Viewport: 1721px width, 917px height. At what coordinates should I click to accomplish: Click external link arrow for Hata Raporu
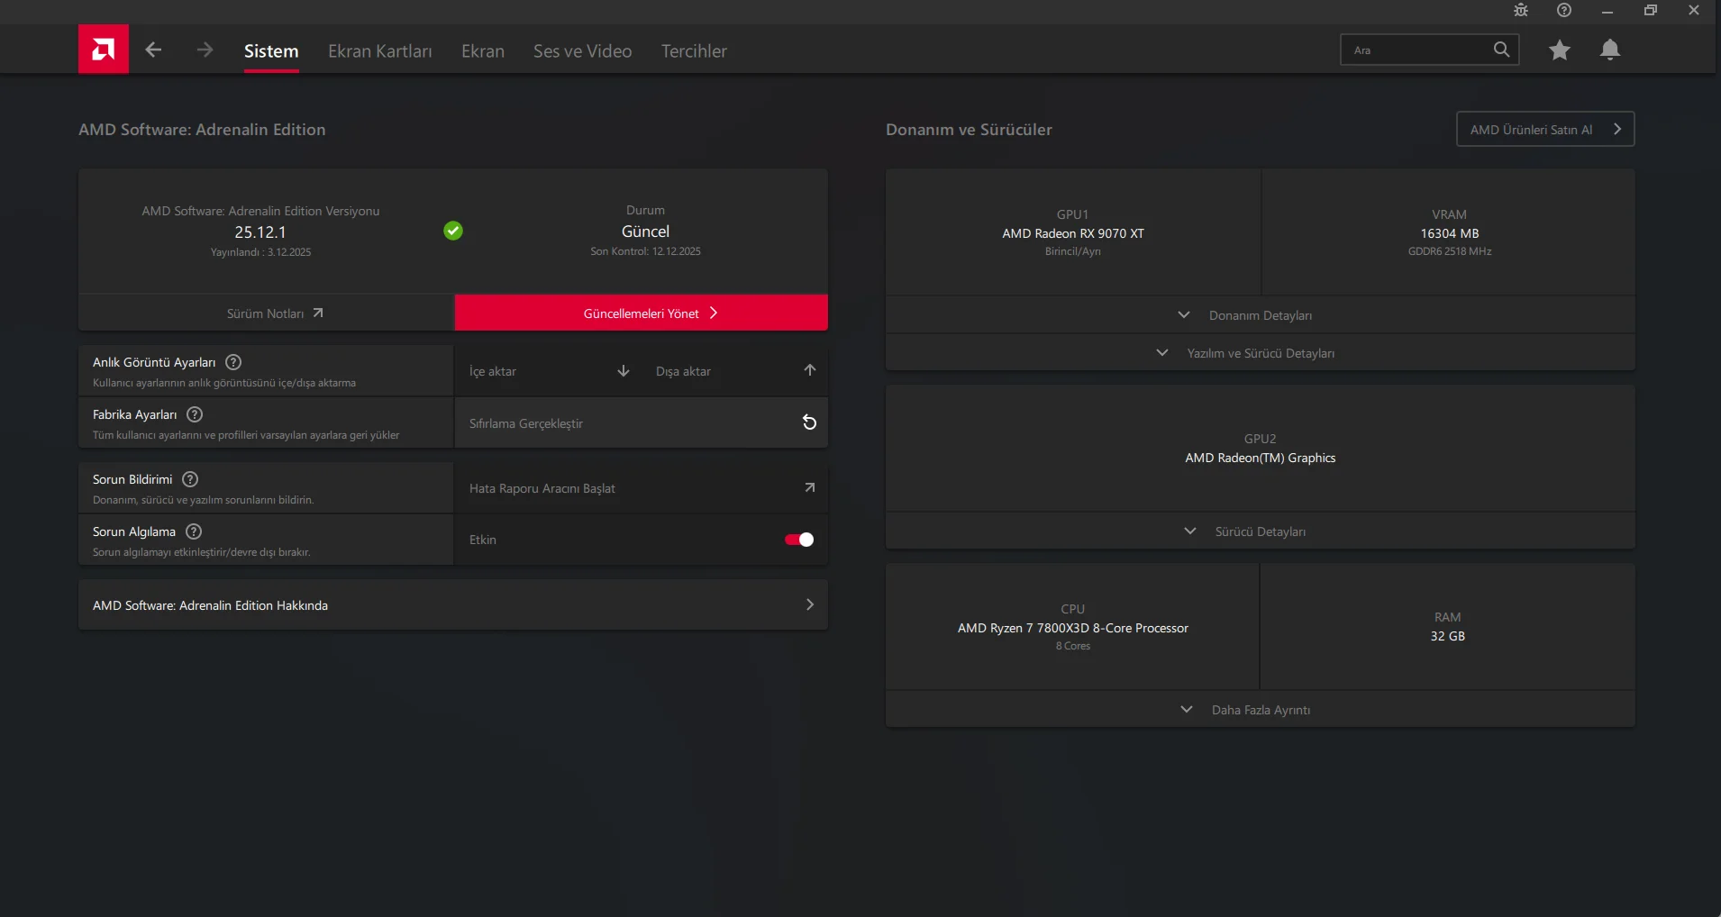(810, 487)
